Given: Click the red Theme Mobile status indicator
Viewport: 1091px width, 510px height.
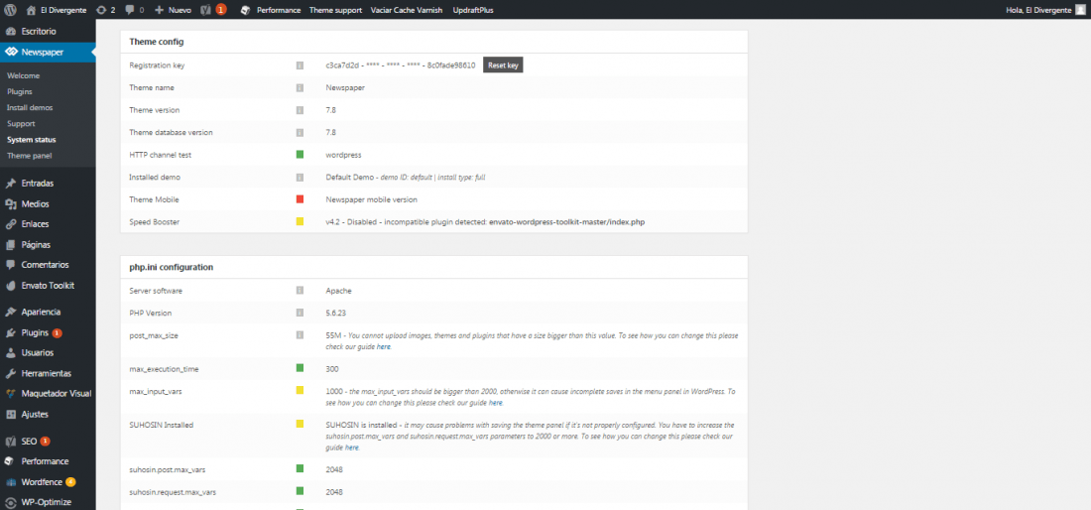Looking at the screenshot, I should (x=300, y=199).
